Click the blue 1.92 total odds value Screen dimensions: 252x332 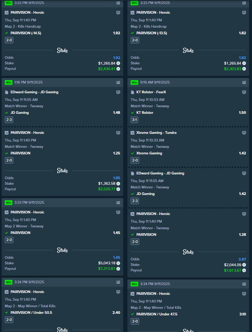pyautogui.click(x=116, y=58)
